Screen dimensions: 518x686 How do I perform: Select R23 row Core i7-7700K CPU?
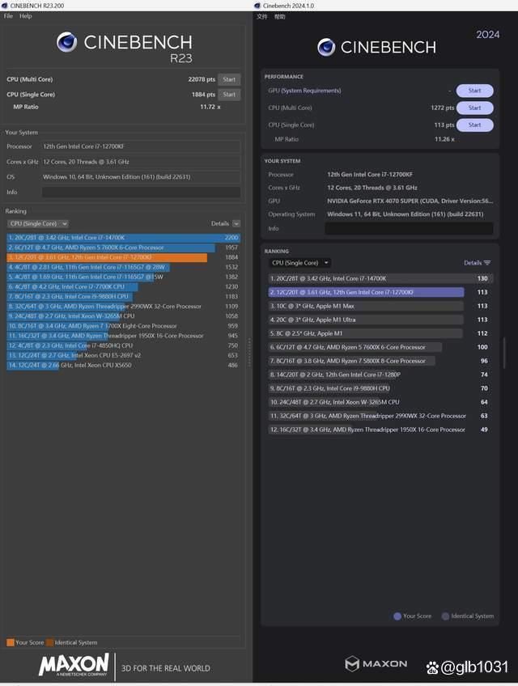[x=124, y=286]
